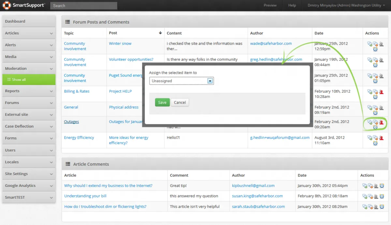391x225 pixels.
Task: Approve the Outages row post
Action: [369, 122]
